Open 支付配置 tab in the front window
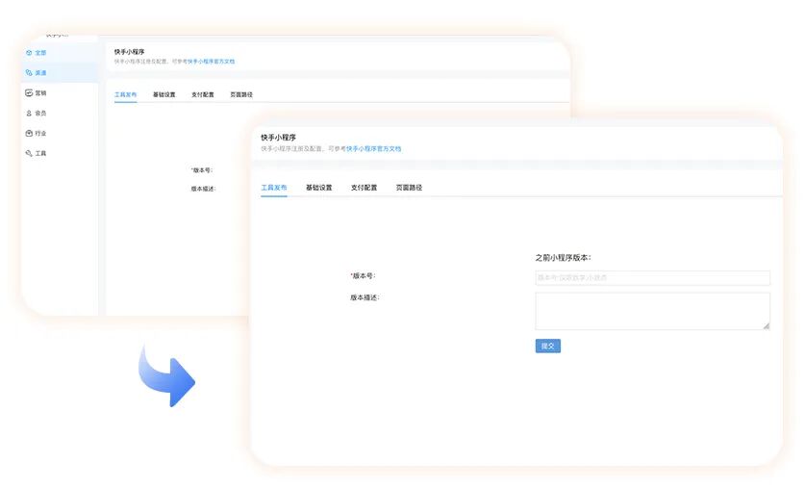Screen dimensions: 805x488 (x=364, y=188)
